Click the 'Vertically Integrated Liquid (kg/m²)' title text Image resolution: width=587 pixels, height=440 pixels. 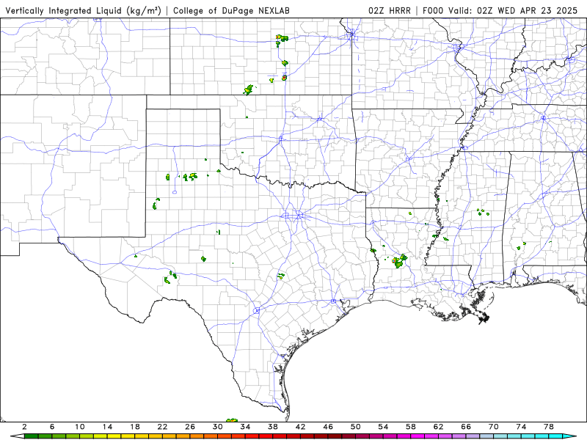83,11
